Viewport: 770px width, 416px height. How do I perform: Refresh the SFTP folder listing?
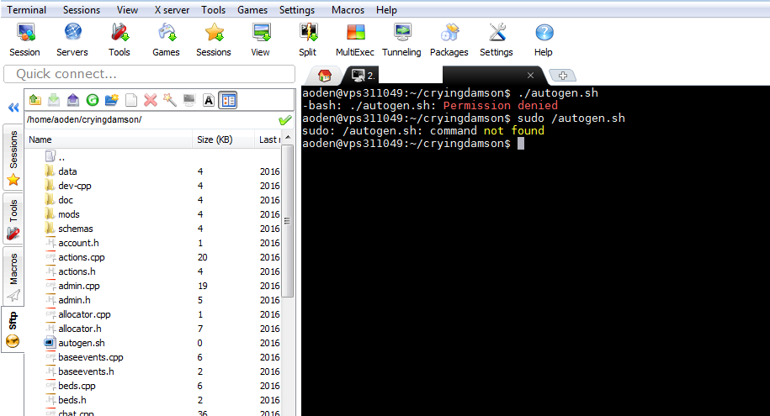click(x=93, y=100)
